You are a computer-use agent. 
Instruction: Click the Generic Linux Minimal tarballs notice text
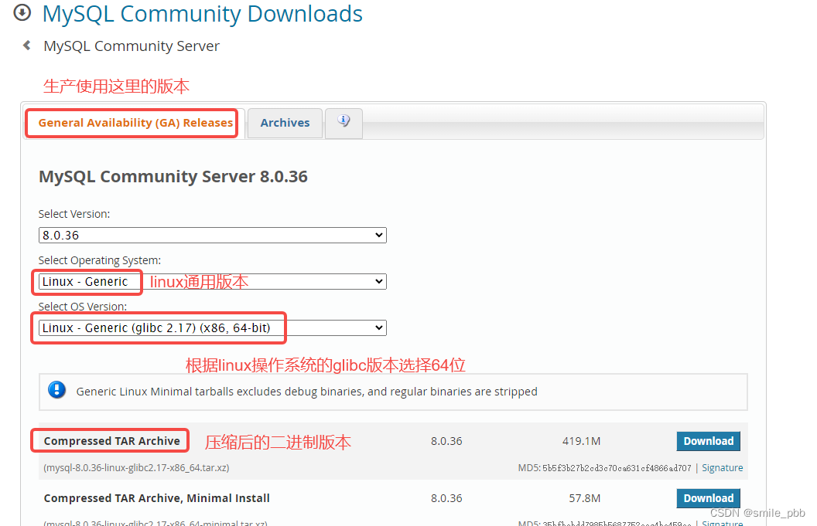[307, 392]
